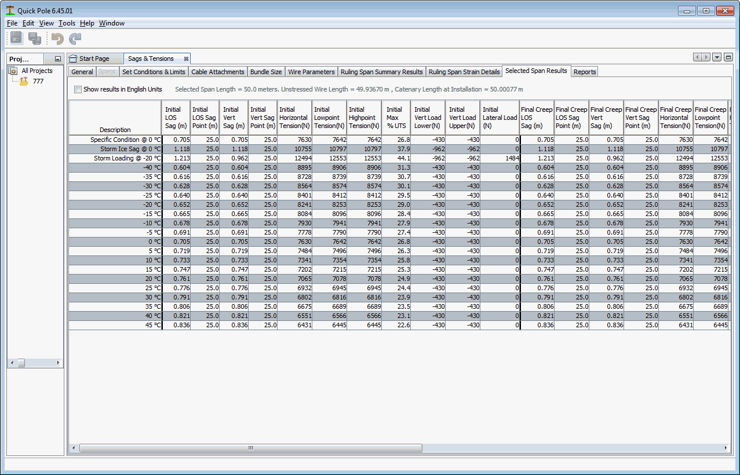Click the All Projects tree icon
Screen dimensions: 740x475
coord(13,71)
